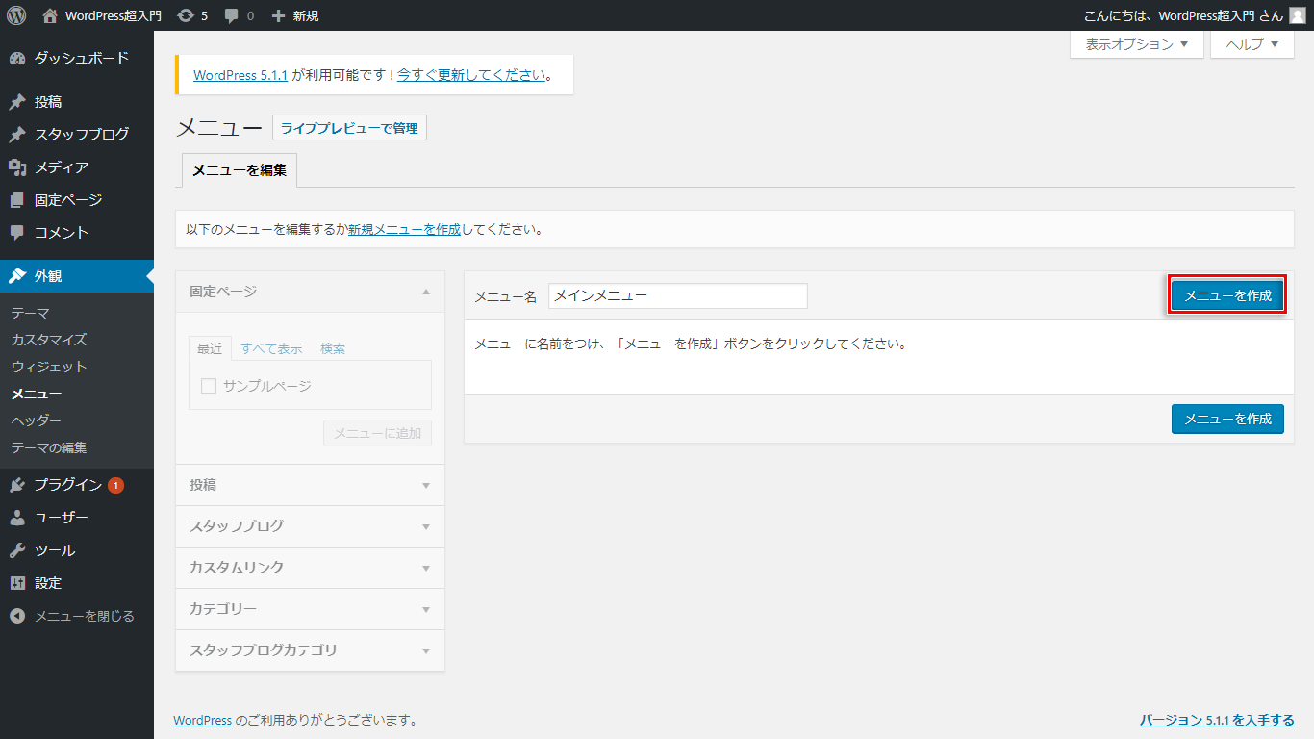Click the 今すぐ更新してください link
Screen dimensions: 1314x739
point(471,75)
